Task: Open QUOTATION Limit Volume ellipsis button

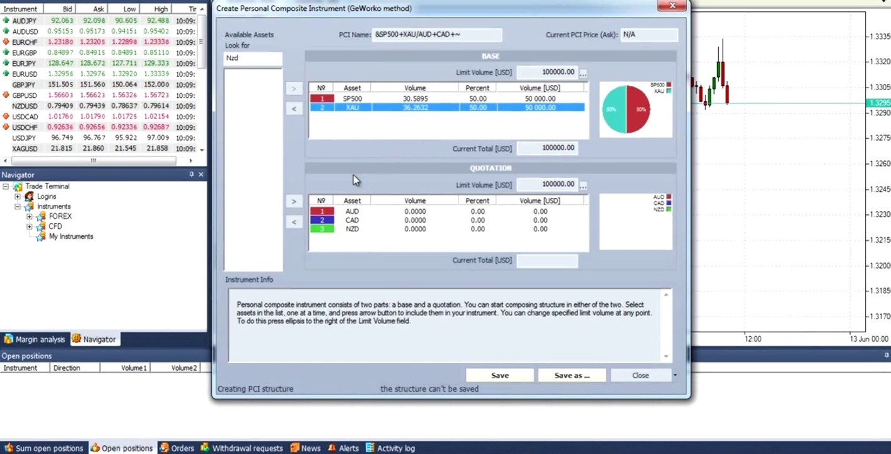Action: pyautogui.click(x=583, y=185)
